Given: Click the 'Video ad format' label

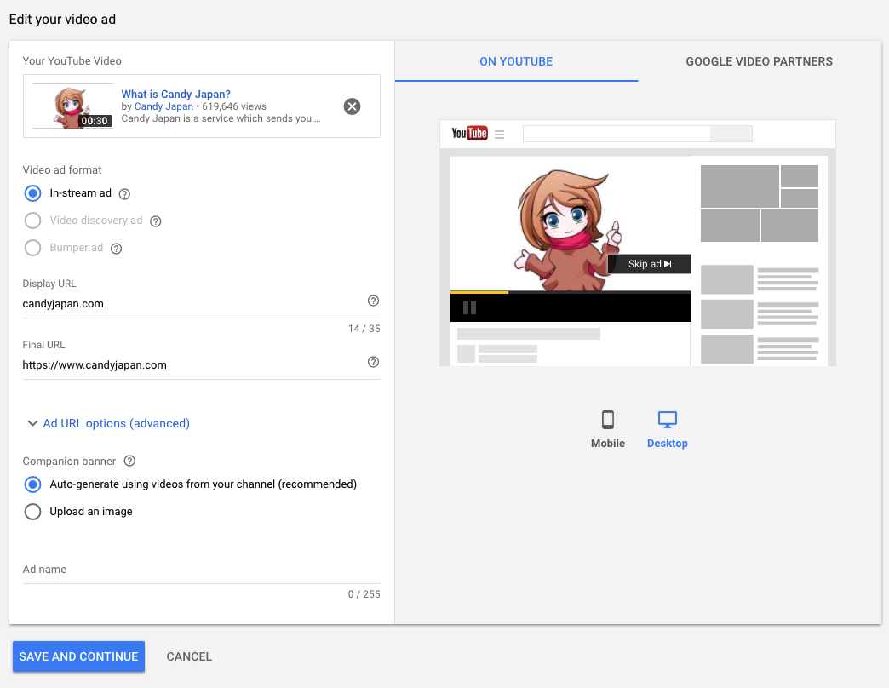Looking at the screenshot, I should 62,170.
